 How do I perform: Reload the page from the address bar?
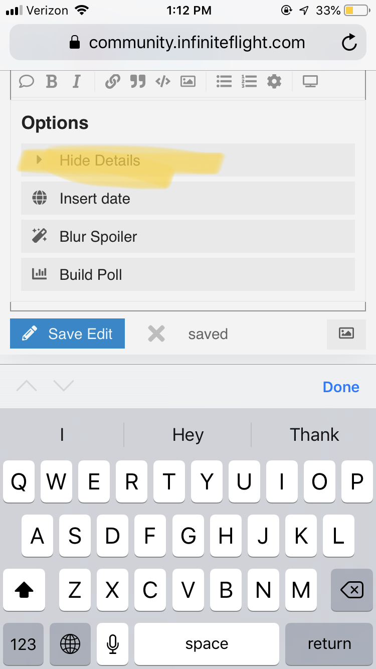coord(349,43)
